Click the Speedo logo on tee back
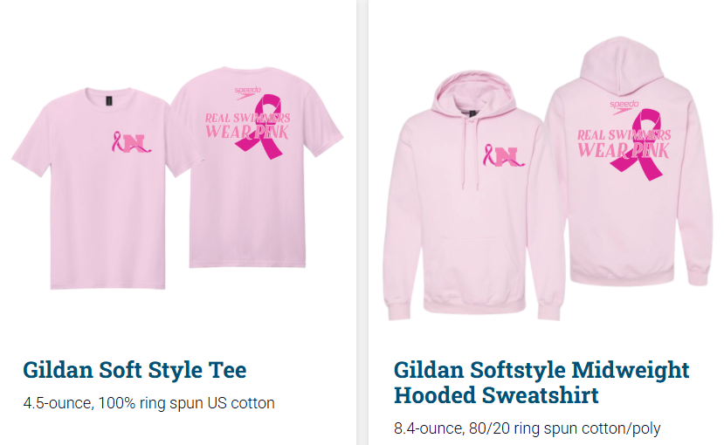The width and height of the screenshot is (724, 445). 247,92
